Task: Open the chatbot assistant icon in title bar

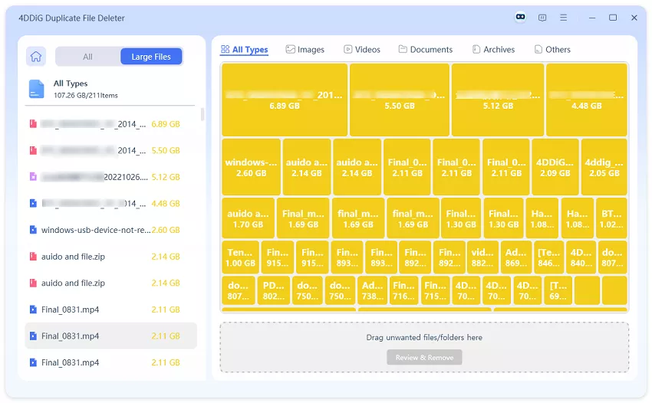Action: pyautogui.click(x=520, y=17)
